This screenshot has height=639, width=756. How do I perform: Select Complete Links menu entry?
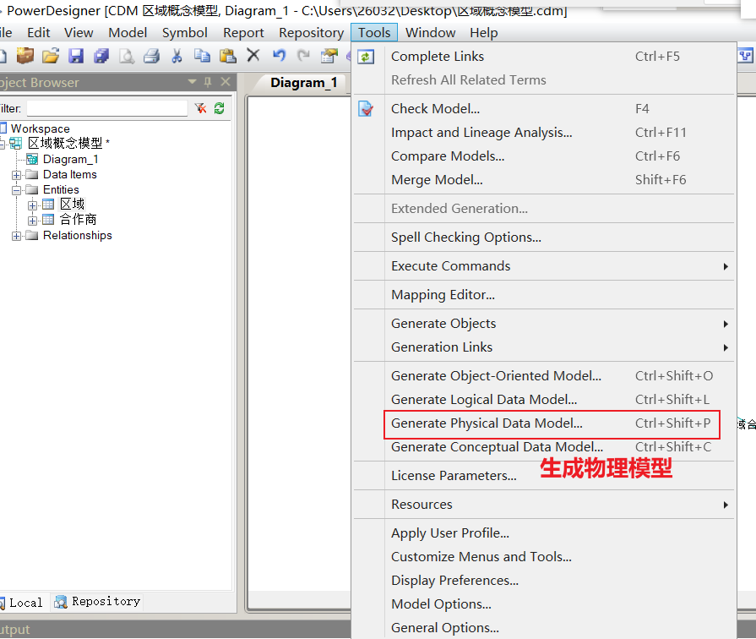(x=544, y=57)
